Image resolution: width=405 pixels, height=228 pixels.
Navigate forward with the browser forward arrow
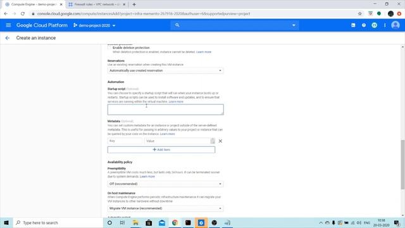pos(14,14)
